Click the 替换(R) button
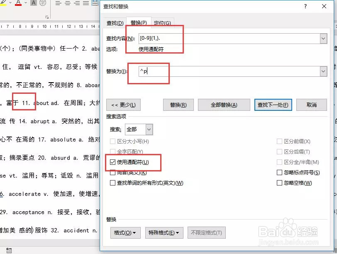 coord(178,105)
